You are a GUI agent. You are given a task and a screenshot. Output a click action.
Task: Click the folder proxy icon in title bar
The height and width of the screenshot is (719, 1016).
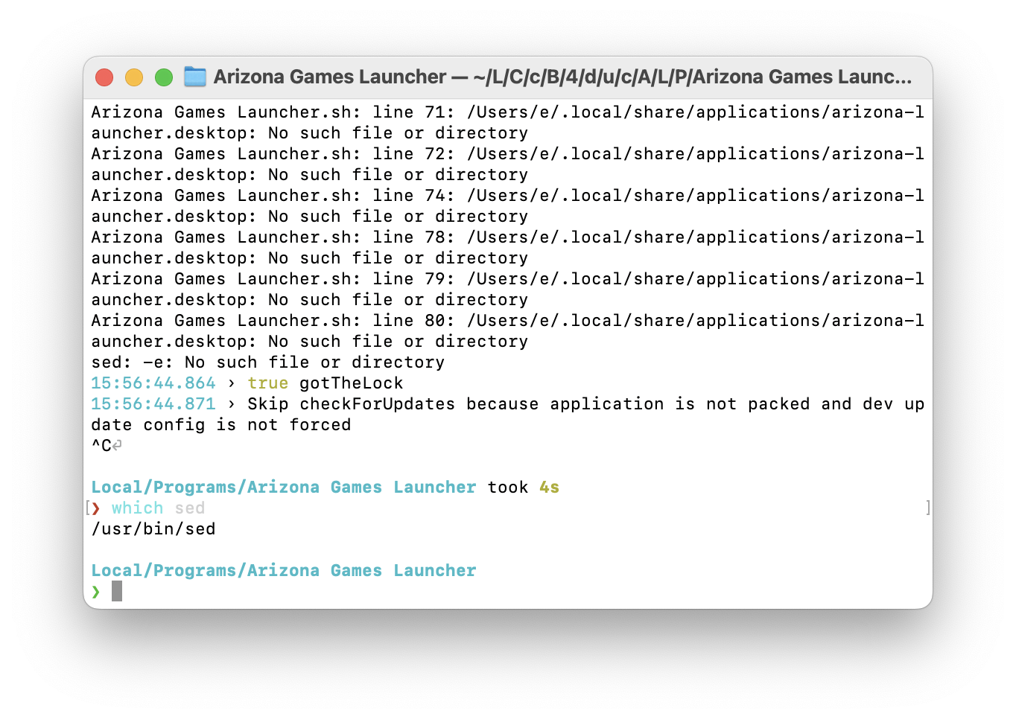195,77
